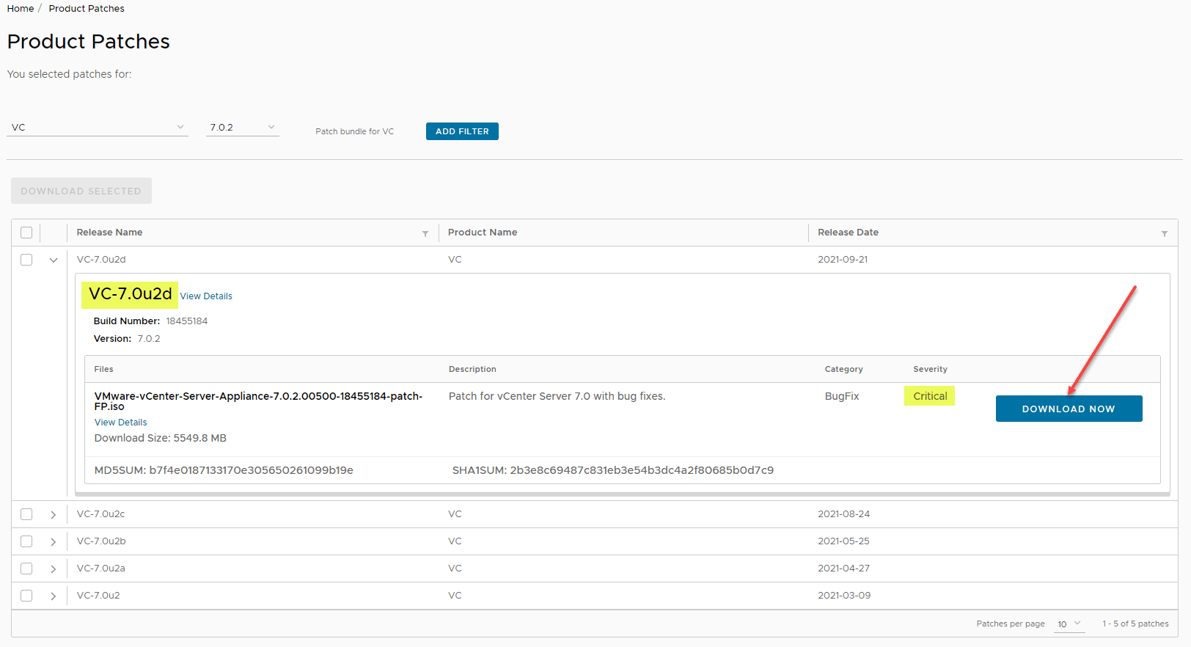The height and width of the screenshot is (647, 1191).
Task: Click the Product Name cell for VC-7.0u2c
Action: (455, 514)
